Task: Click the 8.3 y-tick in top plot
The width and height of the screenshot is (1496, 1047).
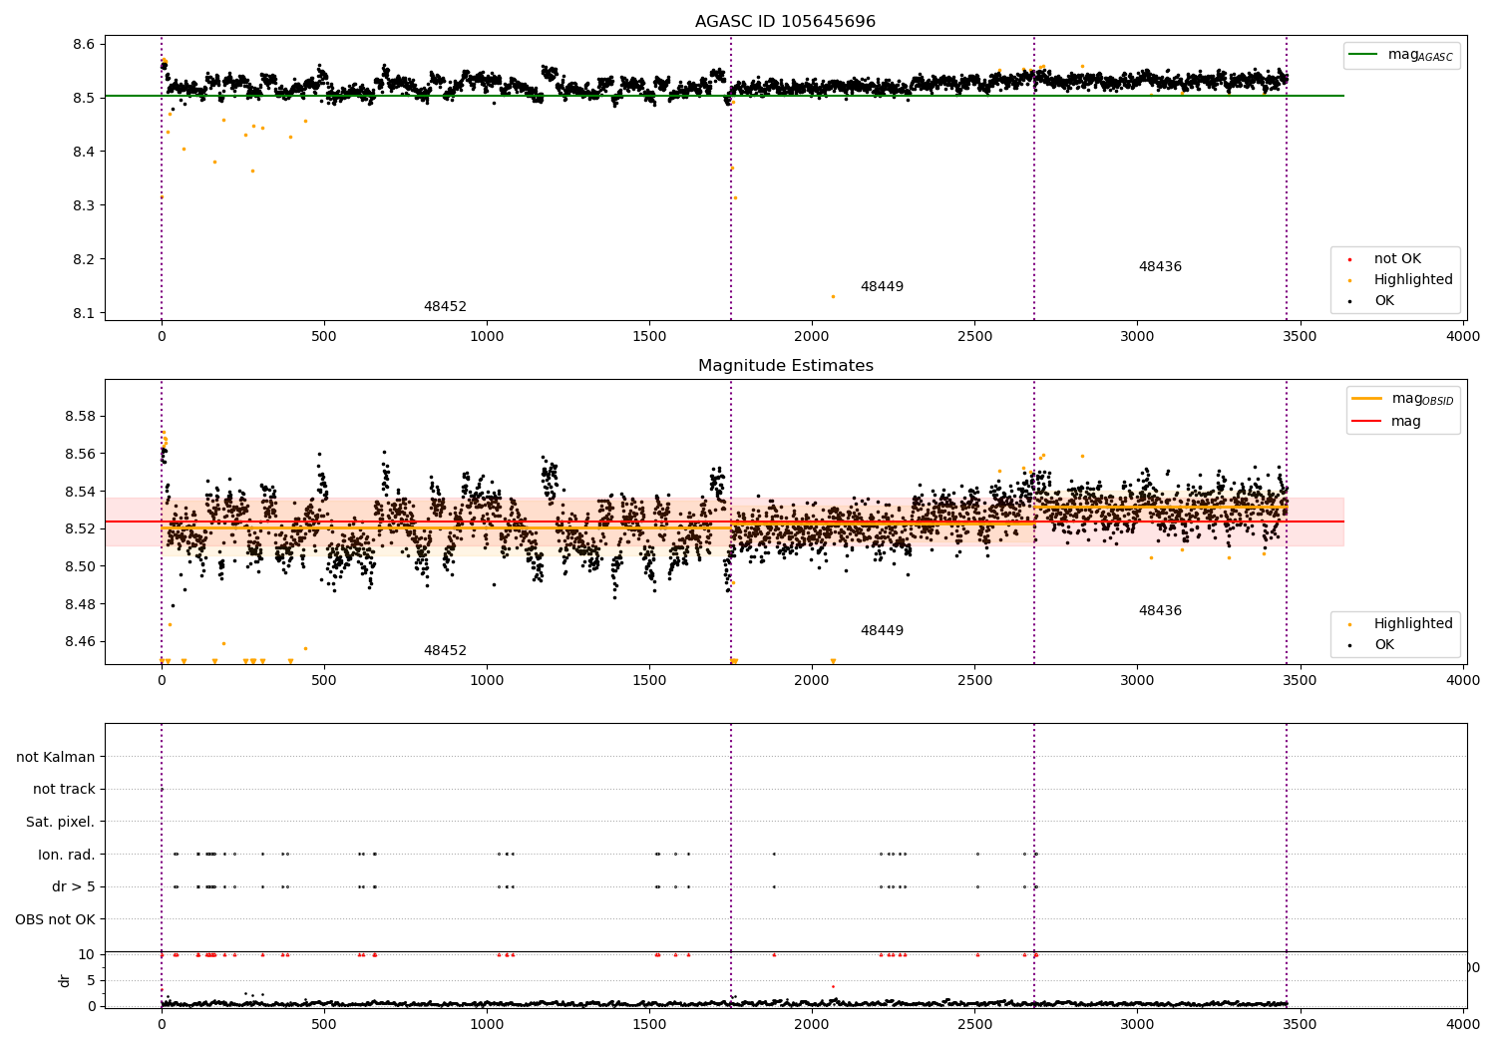Action: 84,205
